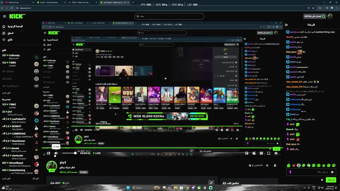Open picture-in-picture from player controls
This screenshot has height=191, width=340.
coord(247,153)
